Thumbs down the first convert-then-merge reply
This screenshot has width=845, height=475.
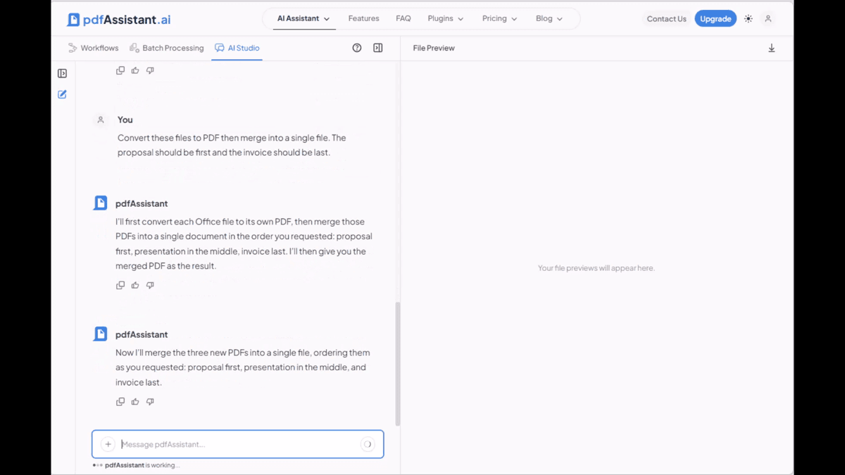(150, 285)
